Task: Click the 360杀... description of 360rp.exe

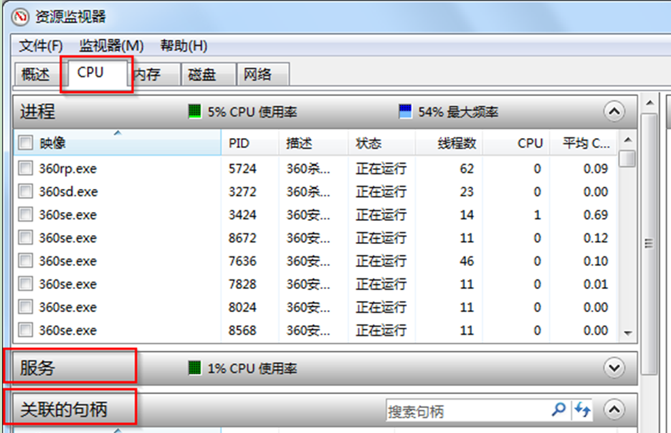Action: click(308, 169)
